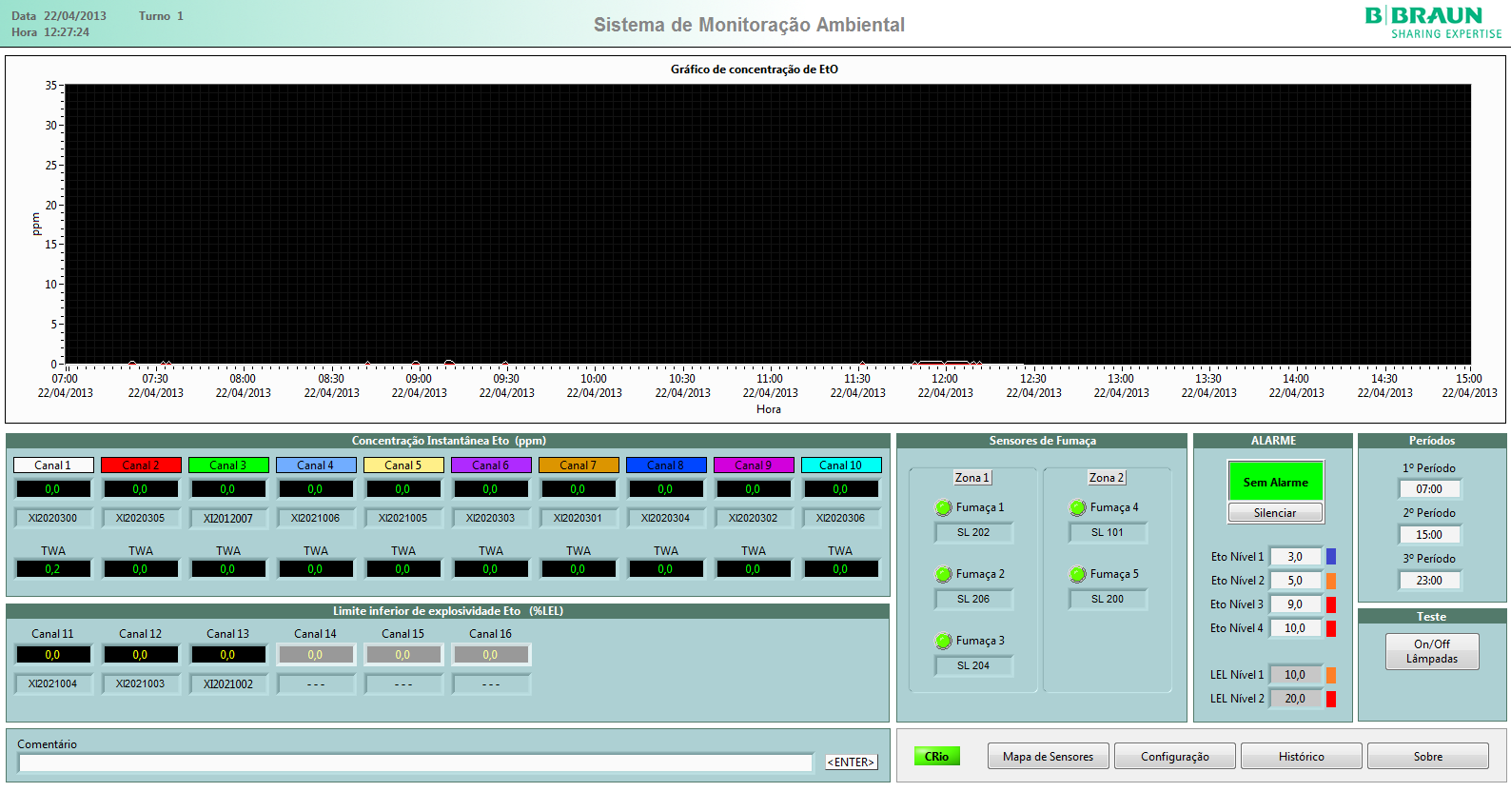
Task: Select the Zona 1 group label
Action: coord(972,478)
